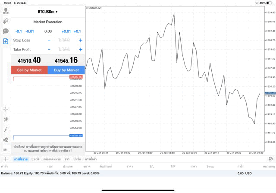Switch to the ประวัติ tab

(35, 159)
